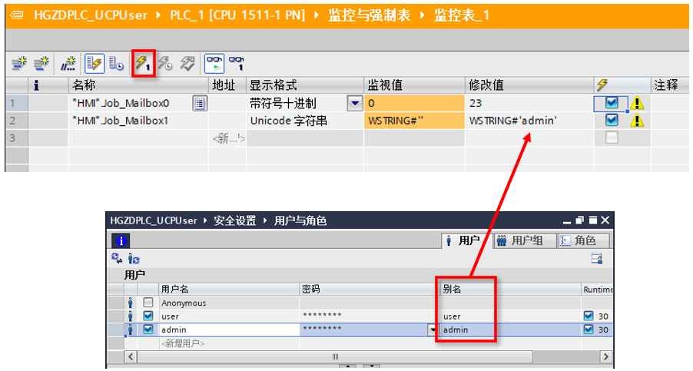
Task: Open admin password dropdown arrow
Action: click(433, 330)
